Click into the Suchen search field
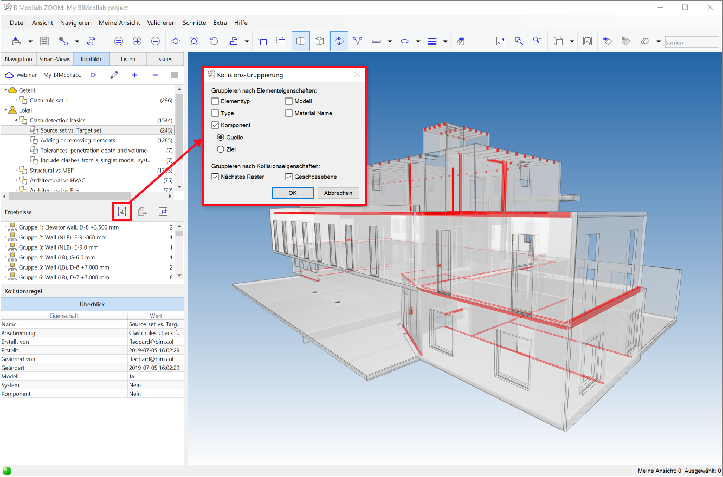The height and width of the screenshot is (477, 723). (x=692, y=42)
